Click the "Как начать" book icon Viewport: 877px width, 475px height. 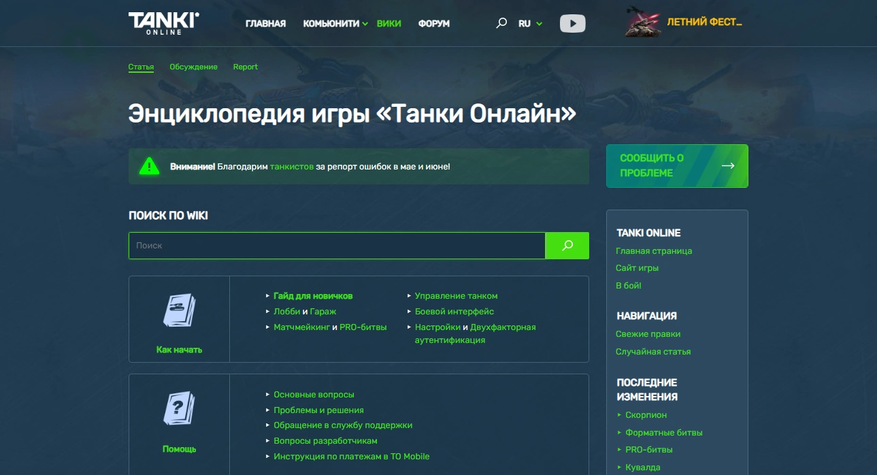pyautogui.click(x=179, y=311)
